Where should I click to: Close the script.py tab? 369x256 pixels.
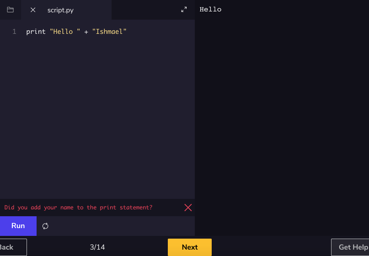coord(33,10)
